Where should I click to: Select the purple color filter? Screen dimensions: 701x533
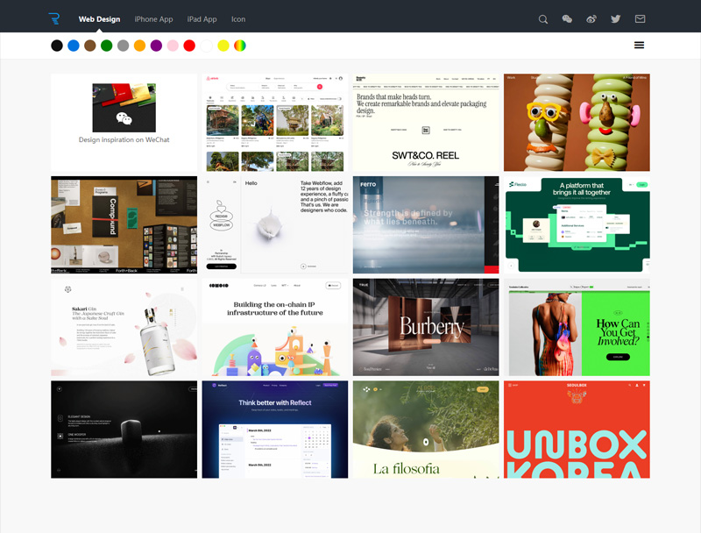(x=156, y=46)
